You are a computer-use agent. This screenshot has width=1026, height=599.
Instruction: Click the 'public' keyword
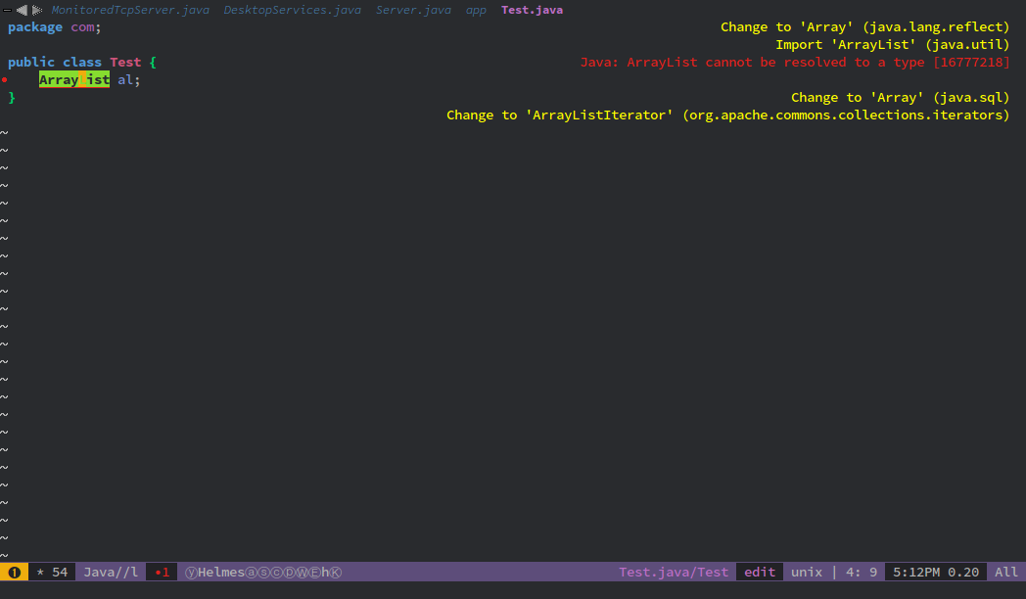coord(31,62)
